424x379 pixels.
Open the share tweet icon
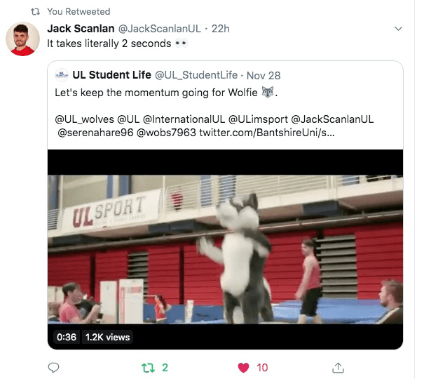coord(338,368)
